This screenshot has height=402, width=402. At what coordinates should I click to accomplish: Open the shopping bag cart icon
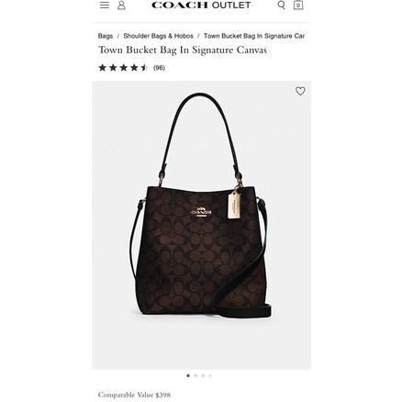coord(298,5)
